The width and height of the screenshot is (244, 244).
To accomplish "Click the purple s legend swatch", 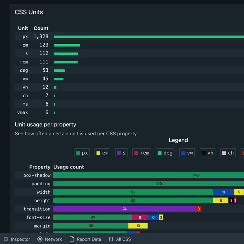I will click(x=119, y=153).
